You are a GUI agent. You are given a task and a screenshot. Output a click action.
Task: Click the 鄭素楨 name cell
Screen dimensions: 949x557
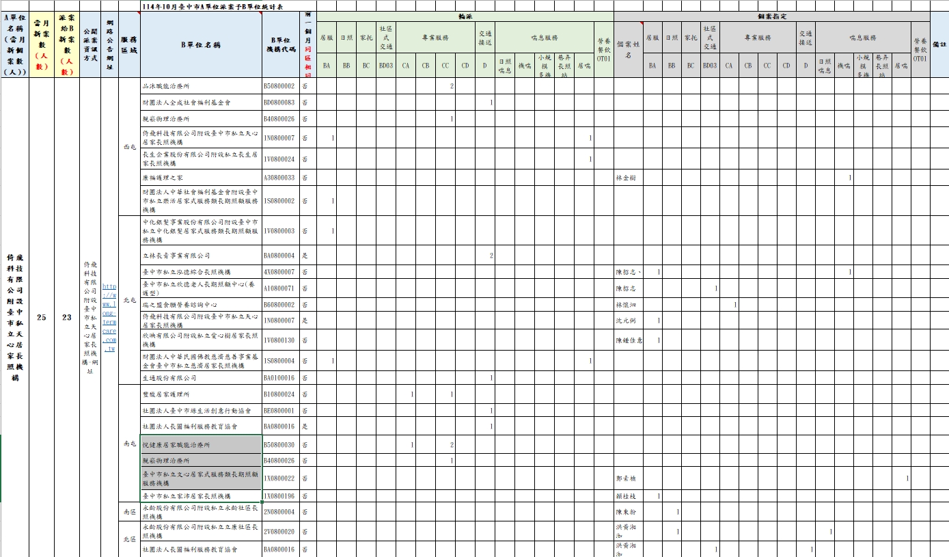click(x=629, y=478)
